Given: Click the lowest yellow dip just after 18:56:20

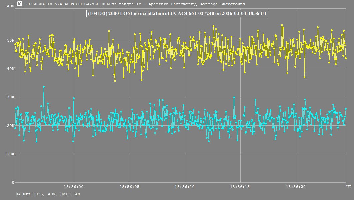Looking at the screenshot, I should [305, 77].
